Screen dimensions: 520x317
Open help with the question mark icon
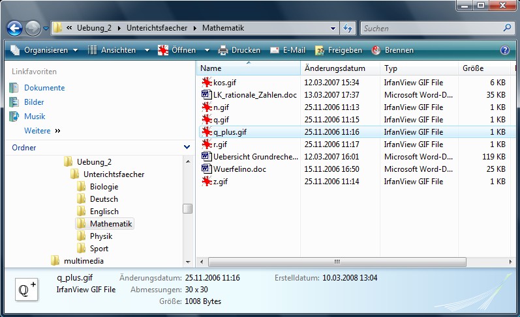click(505, 50)
